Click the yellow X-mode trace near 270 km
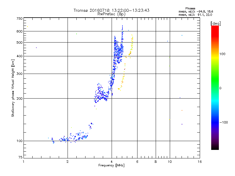This screenshot has height=176, width=235. [x=122, y=82]
